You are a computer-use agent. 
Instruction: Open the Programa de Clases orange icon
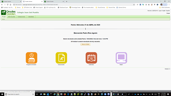click(x=32, y=58)
